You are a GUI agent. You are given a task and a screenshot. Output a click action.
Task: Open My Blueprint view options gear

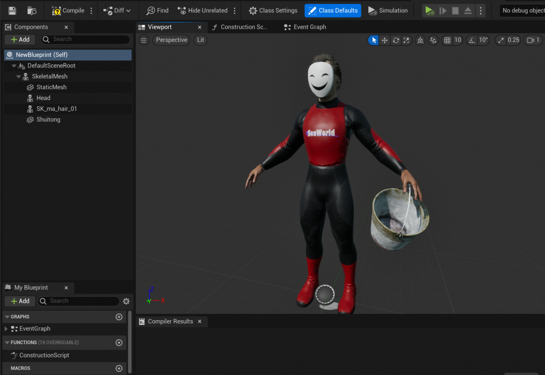coord(126,301)
